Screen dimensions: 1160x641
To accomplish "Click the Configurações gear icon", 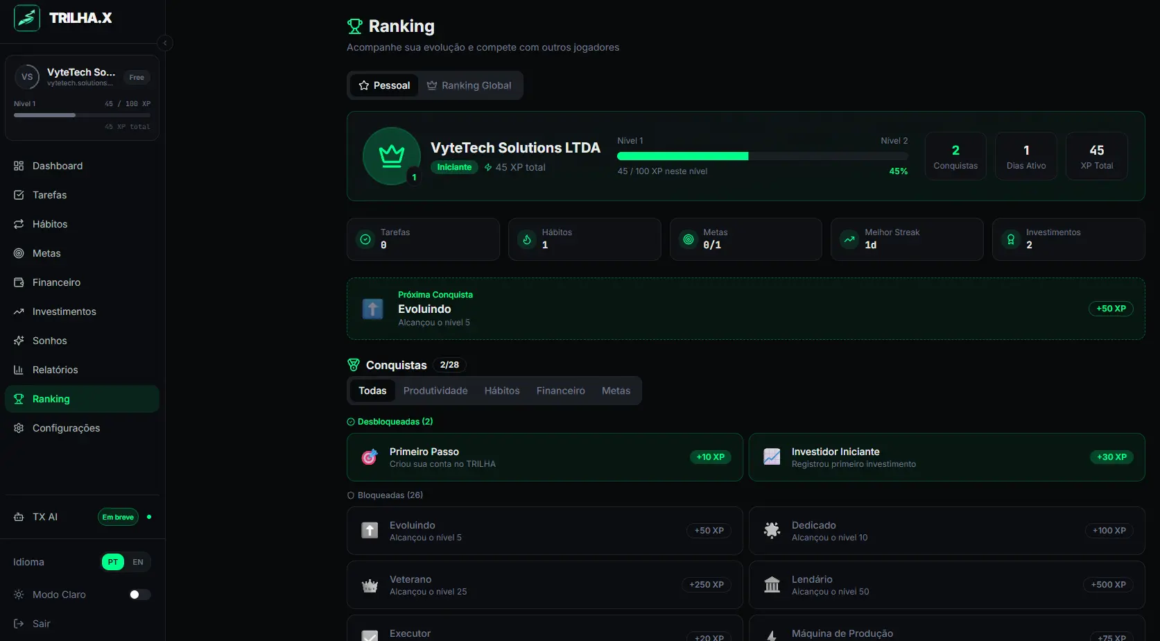I will pos(19,428).
